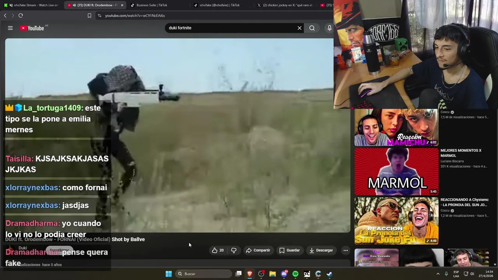Go back with browser back arrow
The width and height of the screenshot is (498, 280).
[x=5, y=16]
